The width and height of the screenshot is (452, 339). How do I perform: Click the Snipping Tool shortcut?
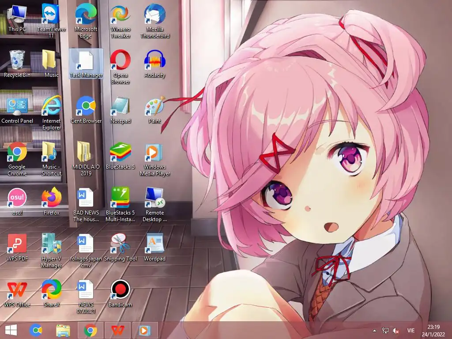(121, 247)
